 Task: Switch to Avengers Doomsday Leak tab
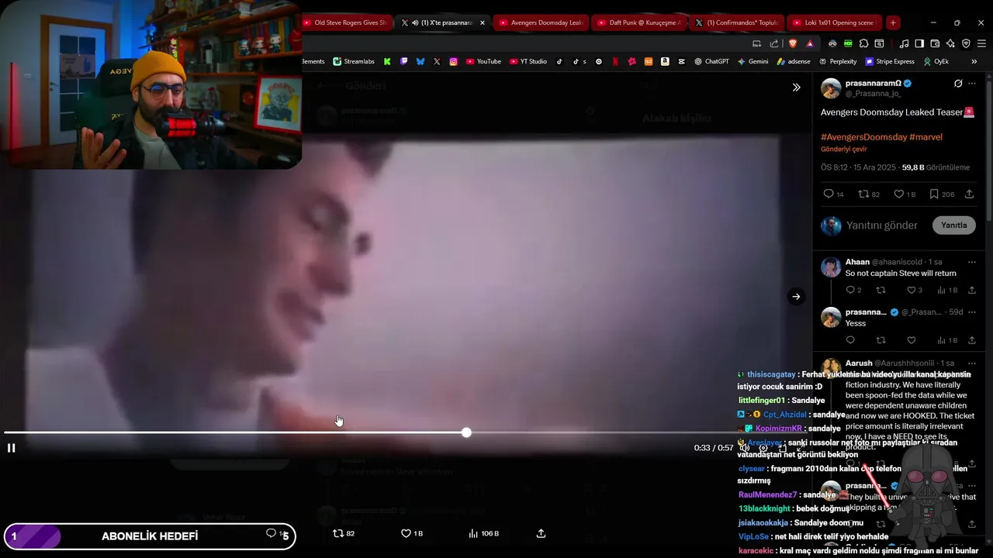541,22
